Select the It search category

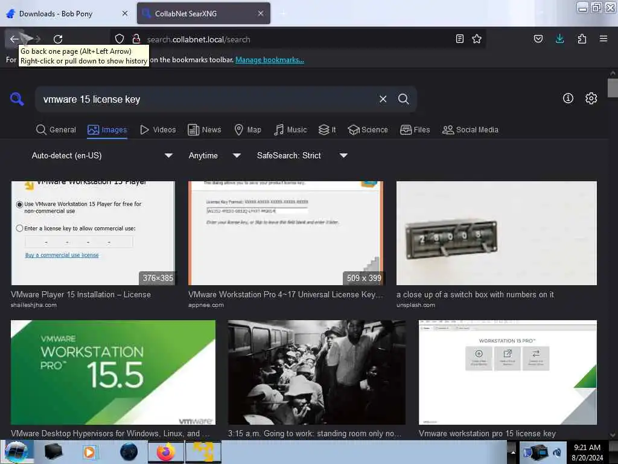click(x=327, y=130)
